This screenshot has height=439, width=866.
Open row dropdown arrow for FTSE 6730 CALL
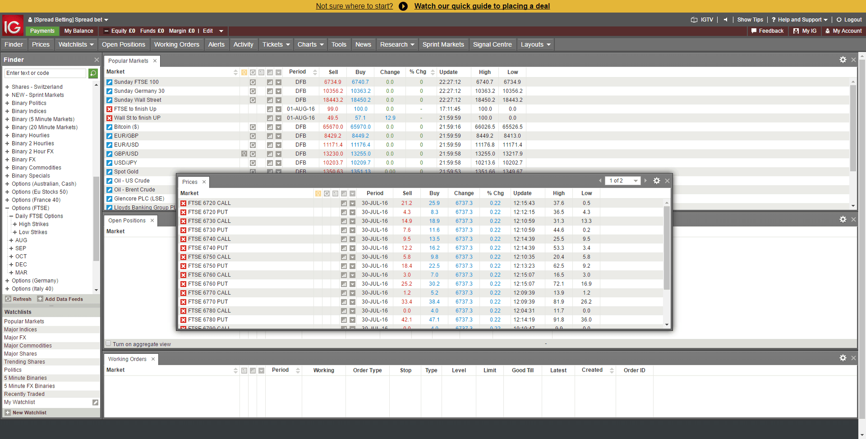point(352,221)
